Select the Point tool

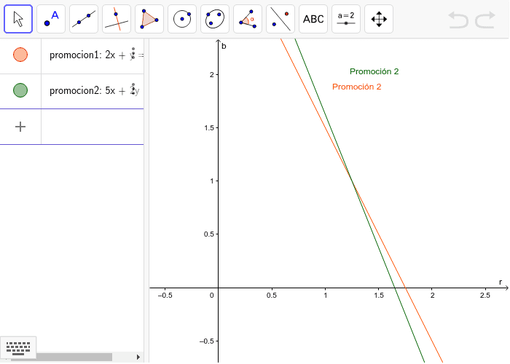coord(51,19)
